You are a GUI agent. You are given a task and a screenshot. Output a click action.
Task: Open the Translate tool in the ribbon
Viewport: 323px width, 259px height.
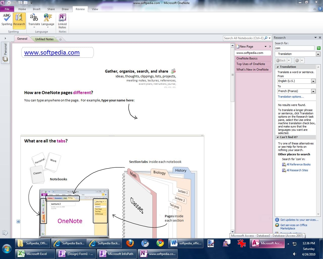34,20
